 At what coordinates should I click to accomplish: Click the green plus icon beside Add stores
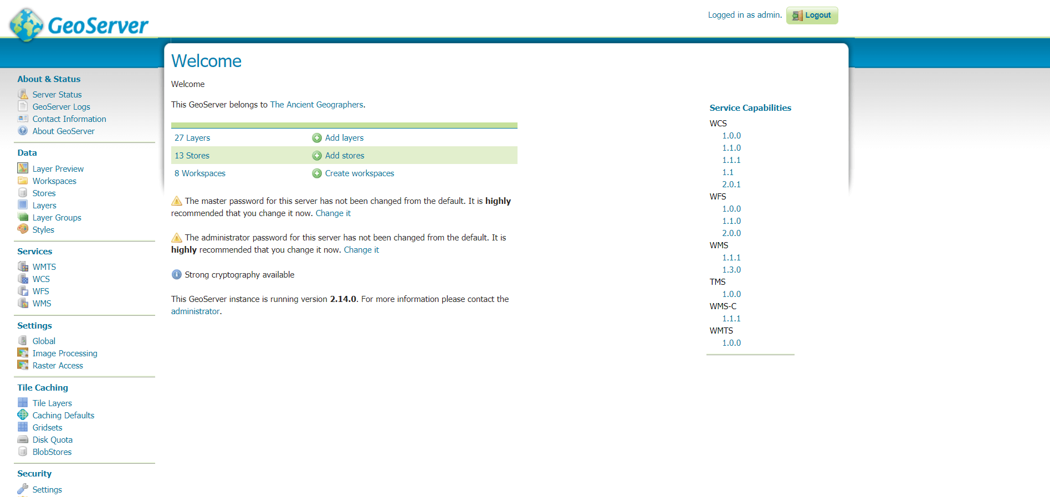[317, 156]
